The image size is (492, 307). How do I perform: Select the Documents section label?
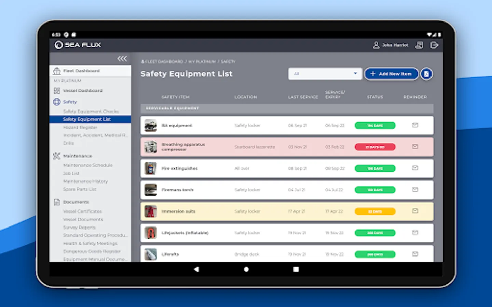[x=76, y=202]
